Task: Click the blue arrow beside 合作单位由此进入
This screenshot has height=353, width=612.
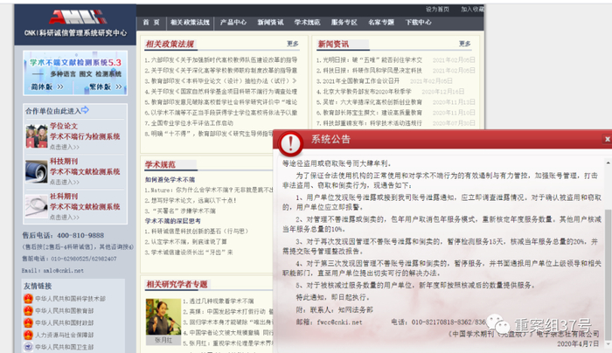Action: 85,110
